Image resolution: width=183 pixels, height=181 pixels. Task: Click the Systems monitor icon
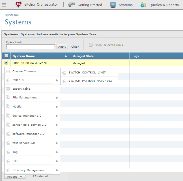click(x=113, y=5)
